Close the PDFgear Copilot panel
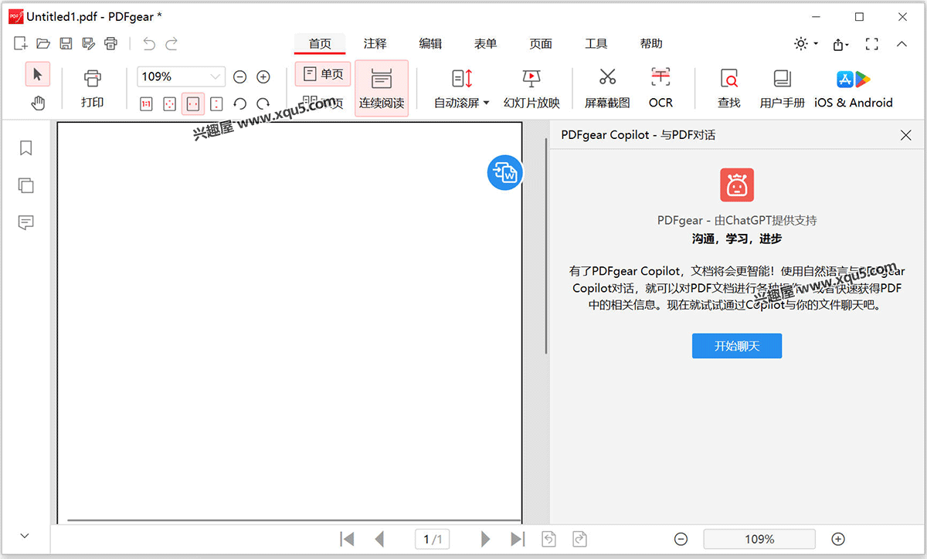Screen dimensions: 927x559 (906, 135)
